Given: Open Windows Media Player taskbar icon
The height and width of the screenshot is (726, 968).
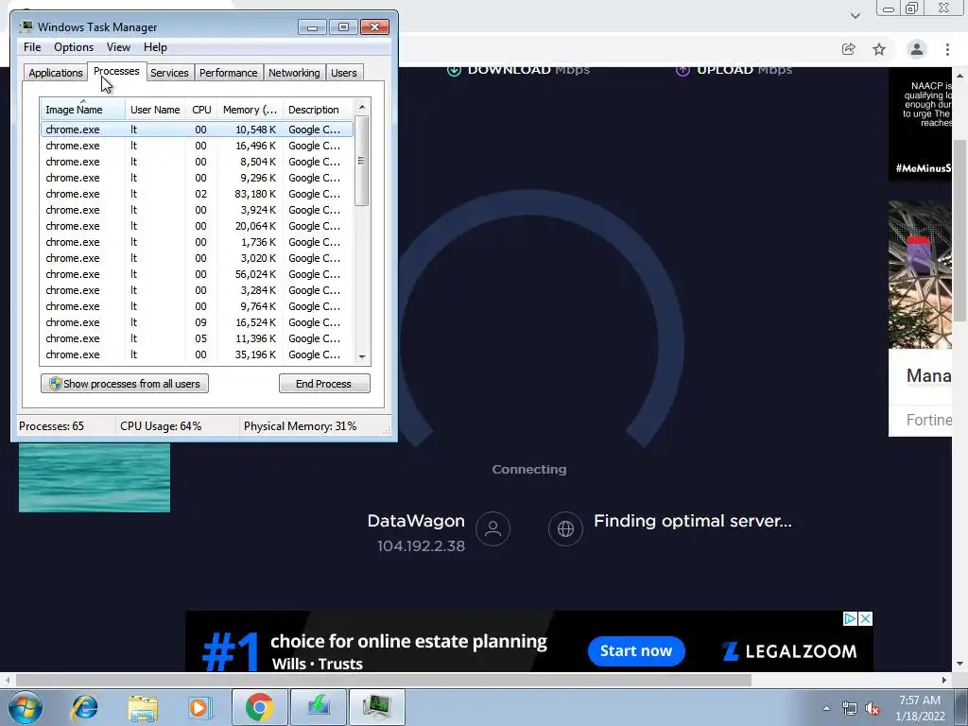Looking at the screenshot, I should point(199,707).
